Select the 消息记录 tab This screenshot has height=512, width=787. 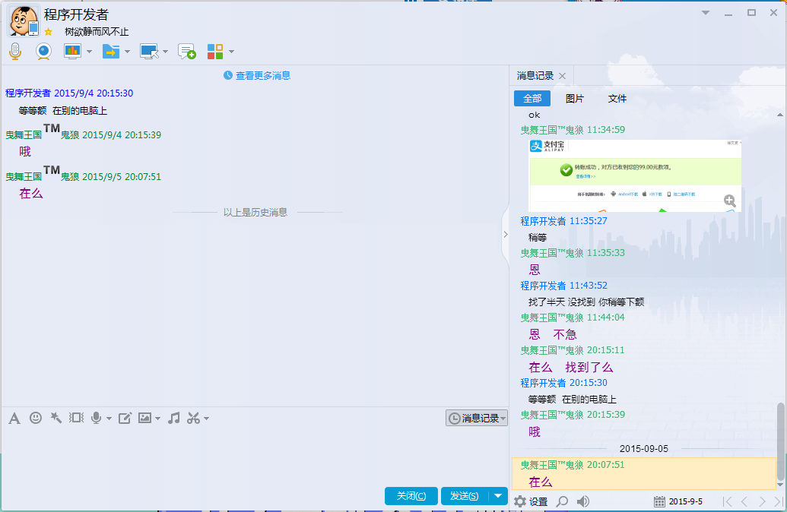point(535,76)
